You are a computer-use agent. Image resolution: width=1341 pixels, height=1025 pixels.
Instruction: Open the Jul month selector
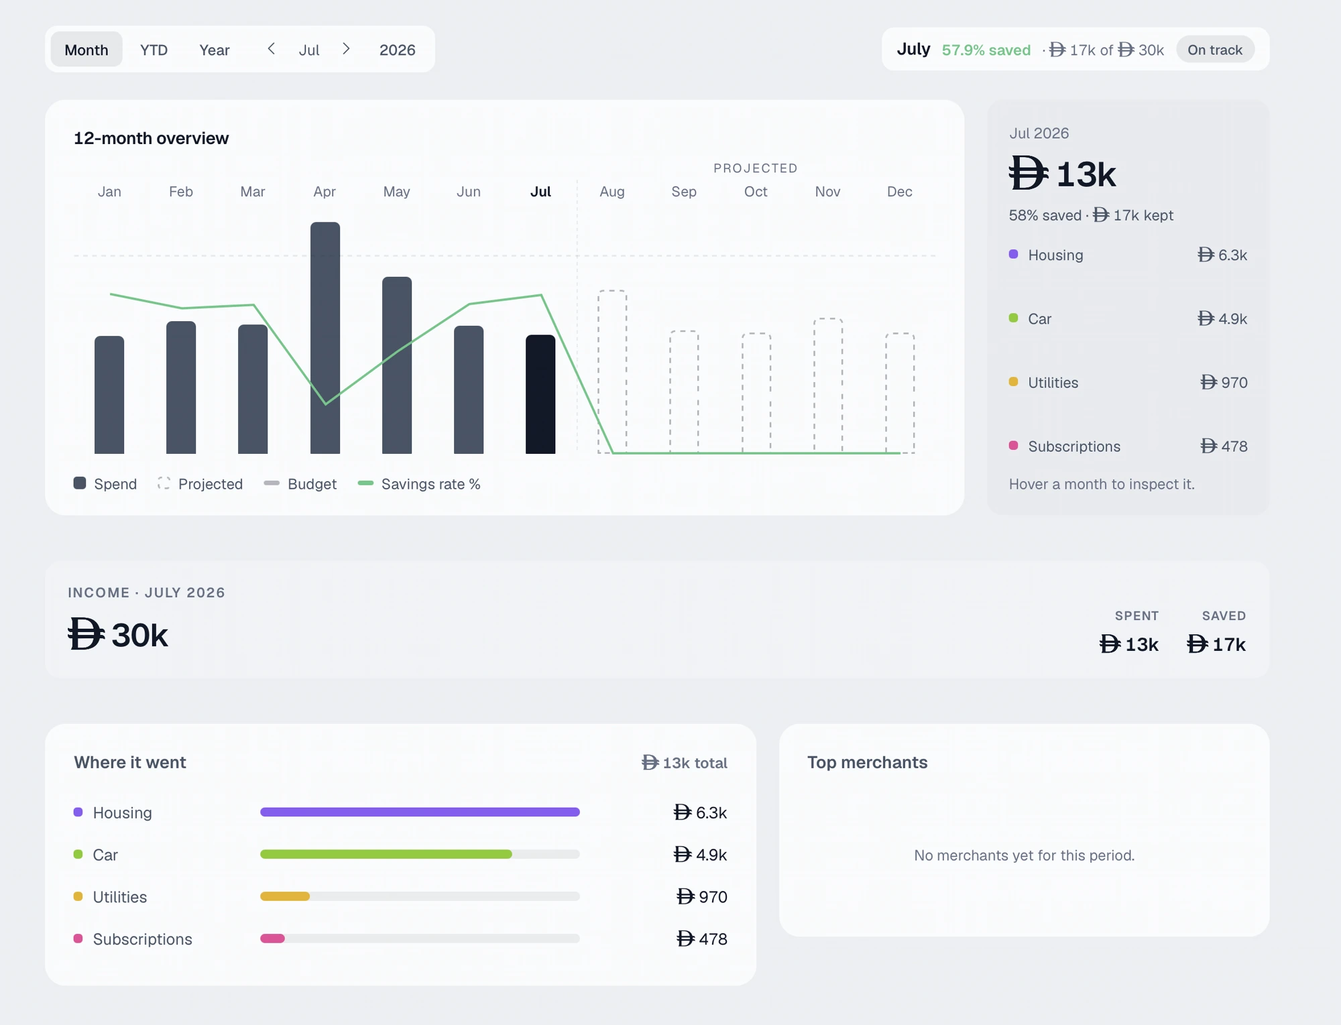(x=309, y=50)
